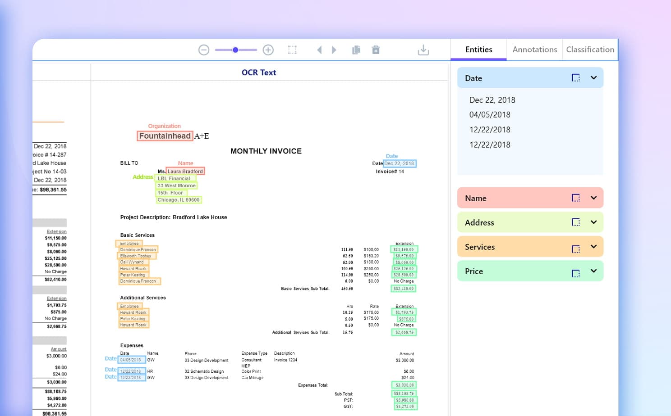Click the '$2,668.75' additional services subtotal
Image resolution: width=671 pixels, height=416 pixels.
coord(404,332)
